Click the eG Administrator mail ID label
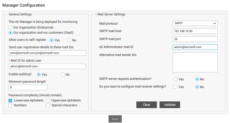The height and width of the screenshot is (123, 230). tap(116, 47)
